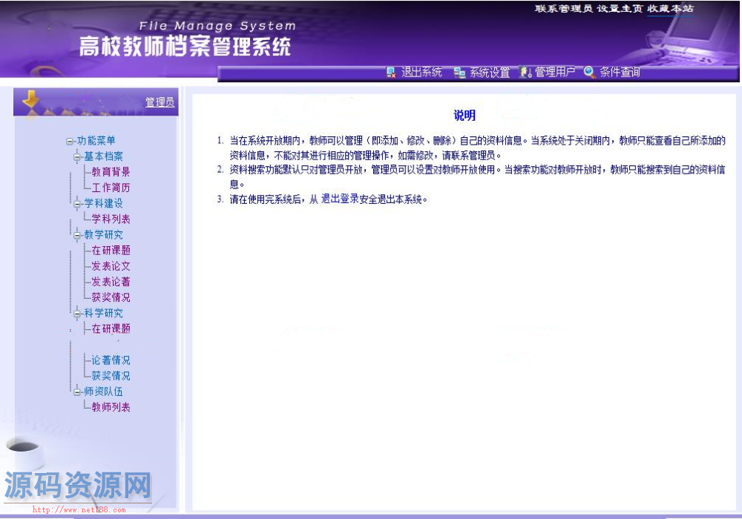The height and width of the screenshot is (519, 742).
Task: Click the 管理员 link in sidebar header
Action: tap(160, 102)
